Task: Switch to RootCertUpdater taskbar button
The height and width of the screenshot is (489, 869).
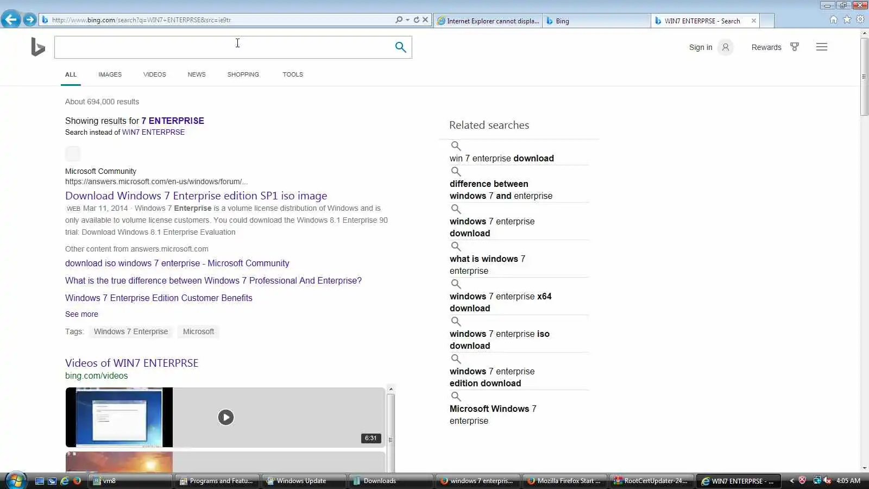Action: tap(651, 481)
